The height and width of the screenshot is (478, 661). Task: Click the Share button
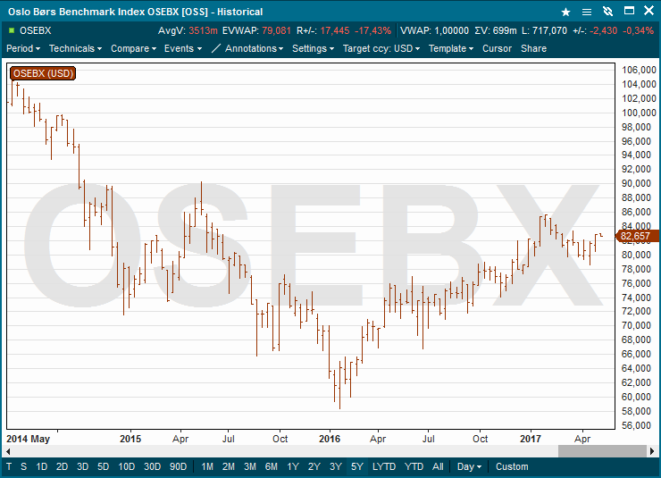click(533, 48)
